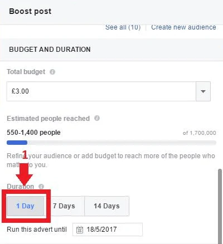
Task: Click the £3.00 budget amount field
Action: pyautogui.click(x=101, y=91)
